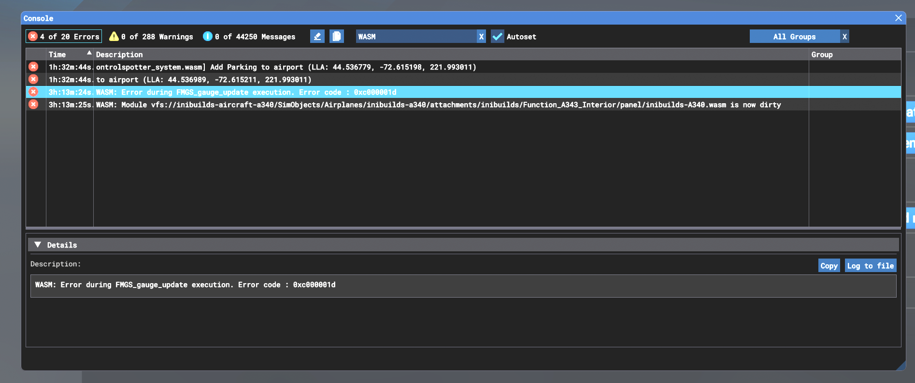Toggle the Warnings filter
915x383 pixels.
click(151, 37)
